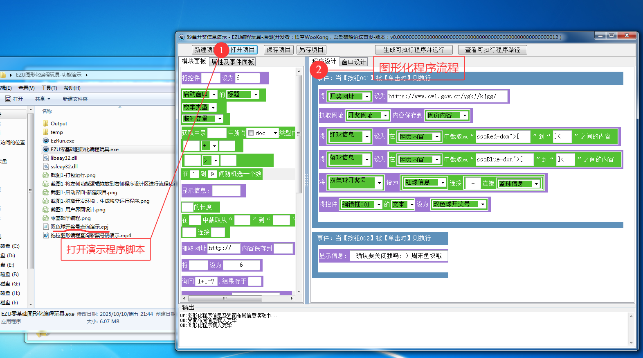643x358 pixels.
Task: Open the plus operator dropdown
Action: coord(214,146)
